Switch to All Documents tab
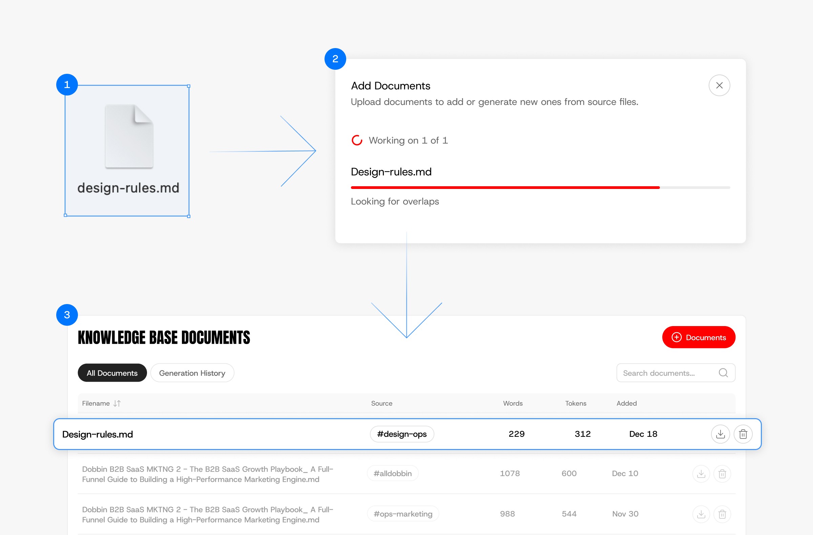The height and width of the screenshot is (535, 813). [x=112, y=373]
